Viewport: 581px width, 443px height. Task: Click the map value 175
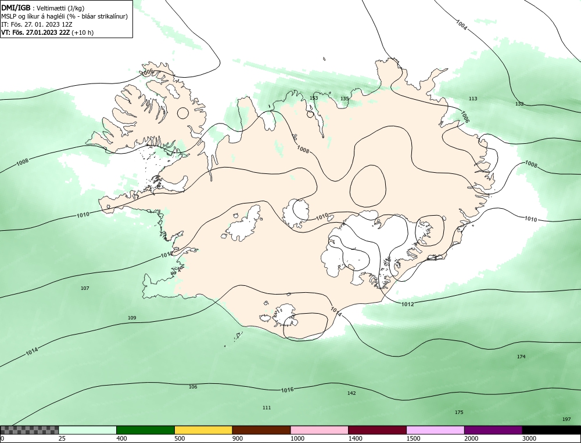pos(459,412)
